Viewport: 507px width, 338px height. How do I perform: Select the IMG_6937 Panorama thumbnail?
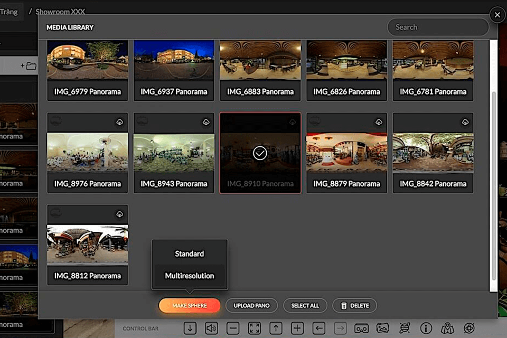tap(174, 60)
